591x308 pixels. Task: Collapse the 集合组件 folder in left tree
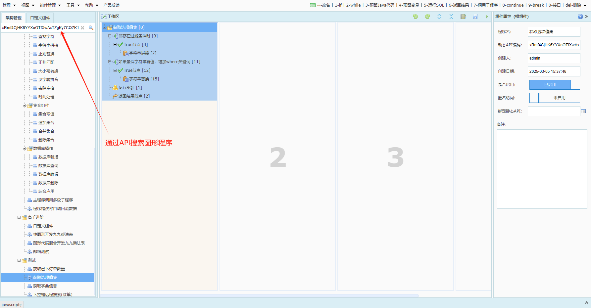(x=24, y=105)
